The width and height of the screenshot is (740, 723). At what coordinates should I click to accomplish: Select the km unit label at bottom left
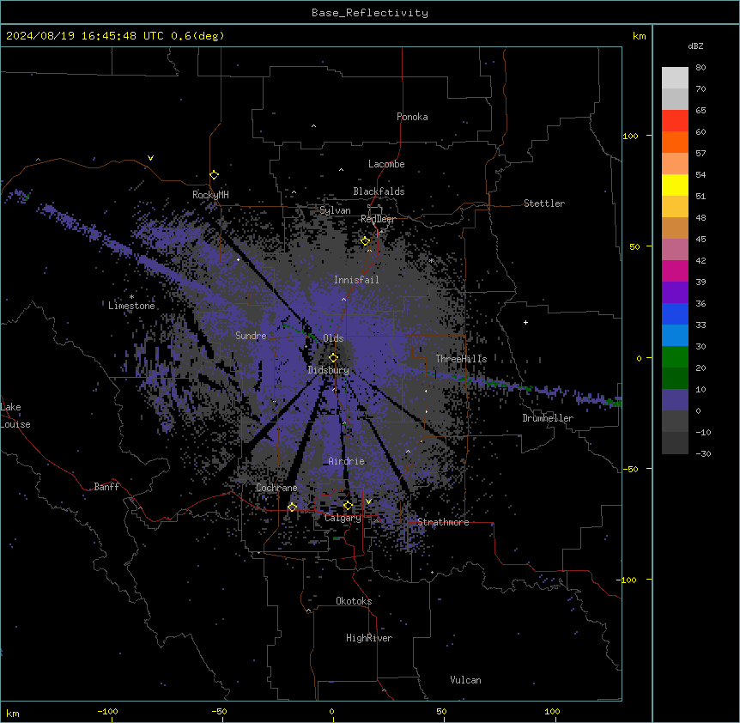click(x=13, y=714)
